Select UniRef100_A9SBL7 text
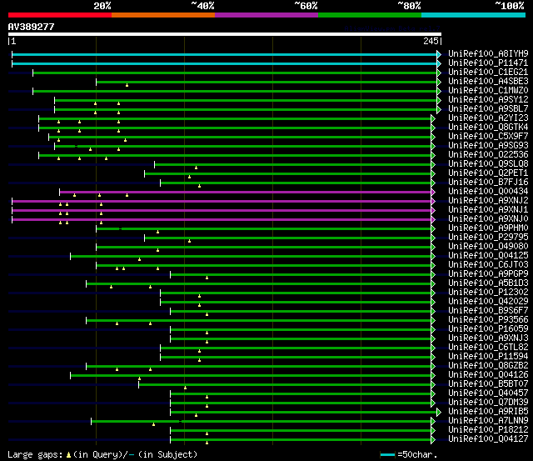Screen dimensions: 533x461 (488, 109)
